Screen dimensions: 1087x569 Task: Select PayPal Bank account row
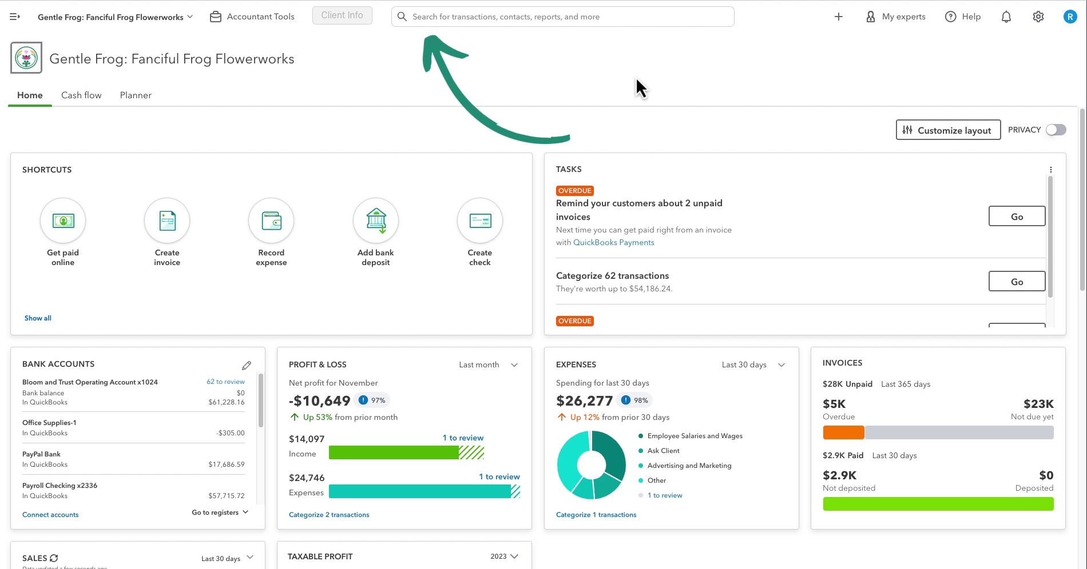click(133, 459)
